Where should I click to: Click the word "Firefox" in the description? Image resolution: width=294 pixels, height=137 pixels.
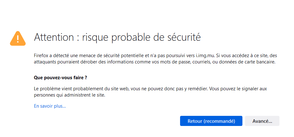click(41, 55)
